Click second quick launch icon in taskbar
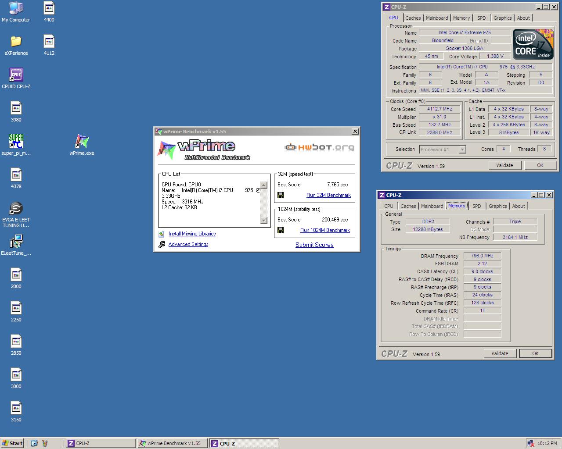This screenshot has width=562, height=449. tap(45, 443)
